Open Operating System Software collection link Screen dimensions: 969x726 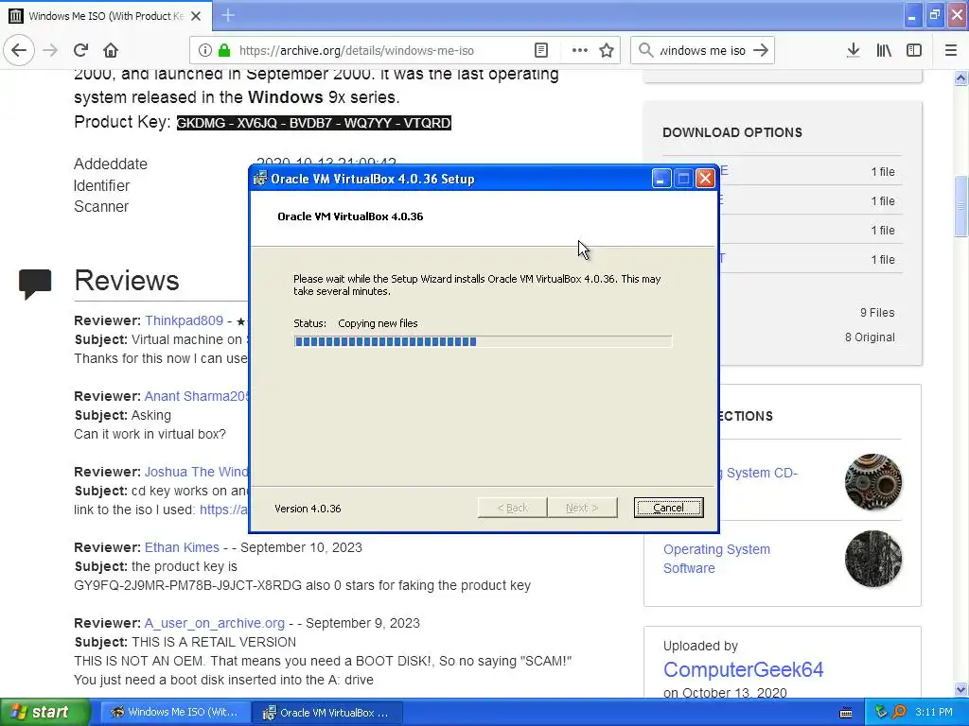click(x=716, y=559)
